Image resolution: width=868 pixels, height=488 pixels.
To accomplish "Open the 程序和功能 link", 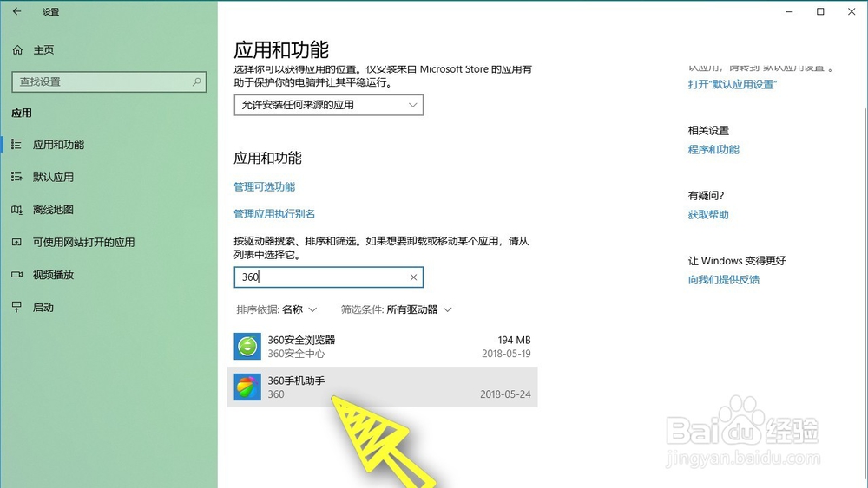I will [713, 150].
